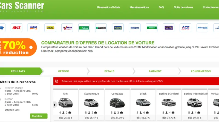219x122 pixels.
Task: Select the Hertz logo tile
Action: [50, 28]
